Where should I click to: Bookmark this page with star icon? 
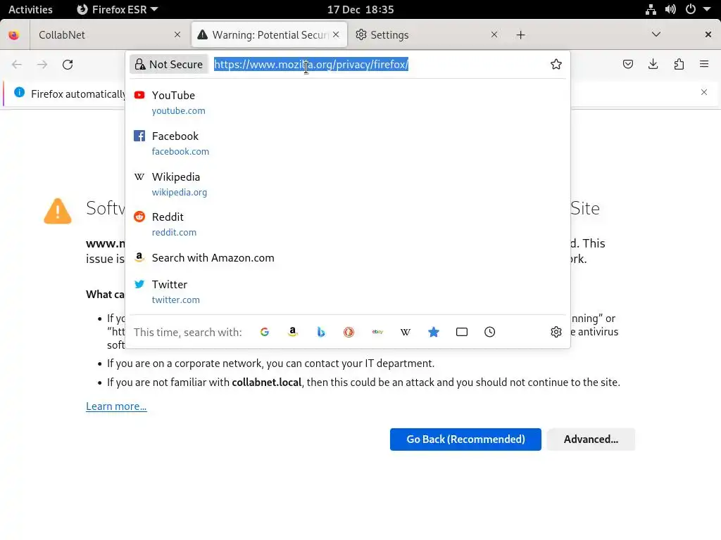(556, 64)
